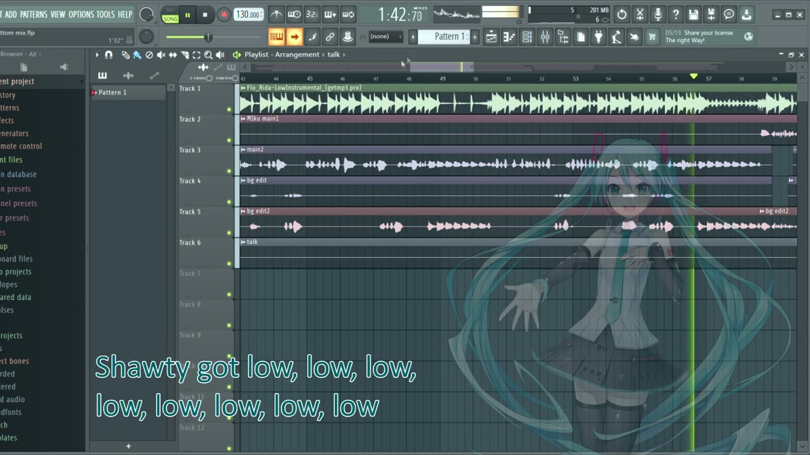Viewport: 810px width, 455px height.
Task: Open the tempo tapper icon
Action: (x=616, y=37)
